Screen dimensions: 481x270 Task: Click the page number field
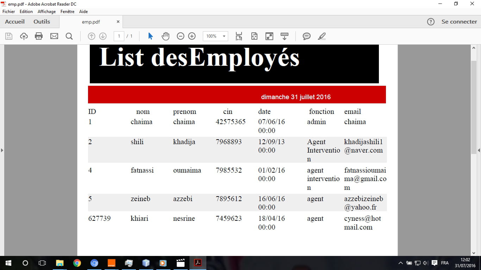click(119, 36)
